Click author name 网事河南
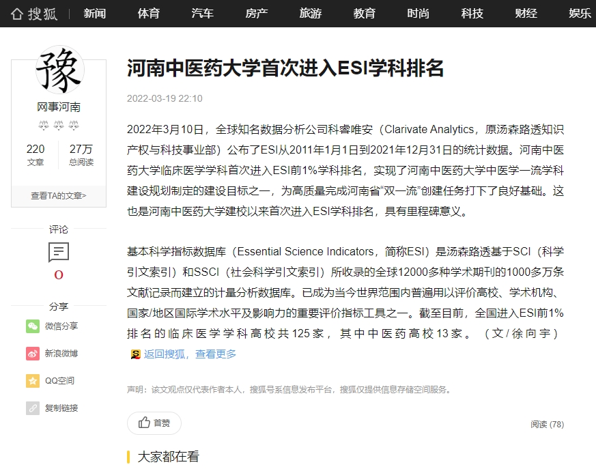 coord(59,107)
